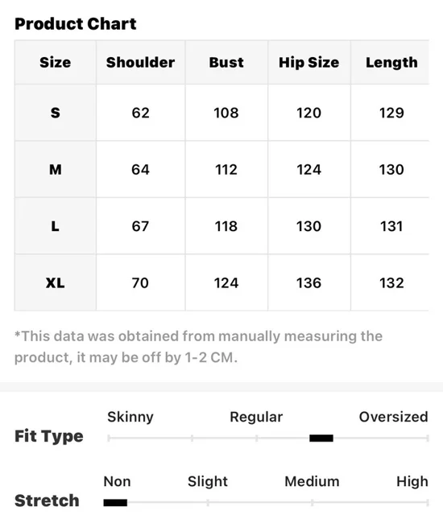Click bust value 112 for size M
The height and width of the screenshot is (515, 443).
pos(226,170)
